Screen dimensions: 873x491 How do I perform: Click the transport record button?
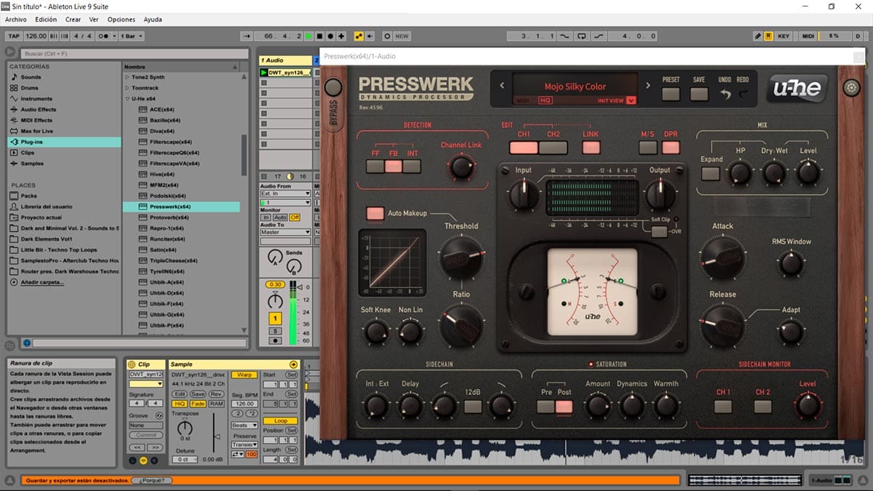[330, 36]
